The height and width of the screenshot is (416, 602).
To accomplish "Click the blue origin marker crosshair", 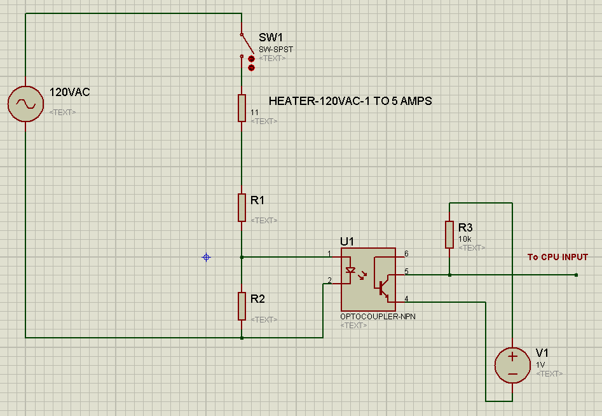I will pyautogui.click(x=206, y=257).
